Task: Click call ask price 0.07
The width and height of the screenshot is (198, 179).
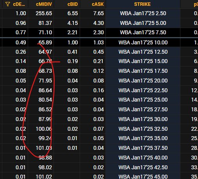Action: (x=98, y=129)
